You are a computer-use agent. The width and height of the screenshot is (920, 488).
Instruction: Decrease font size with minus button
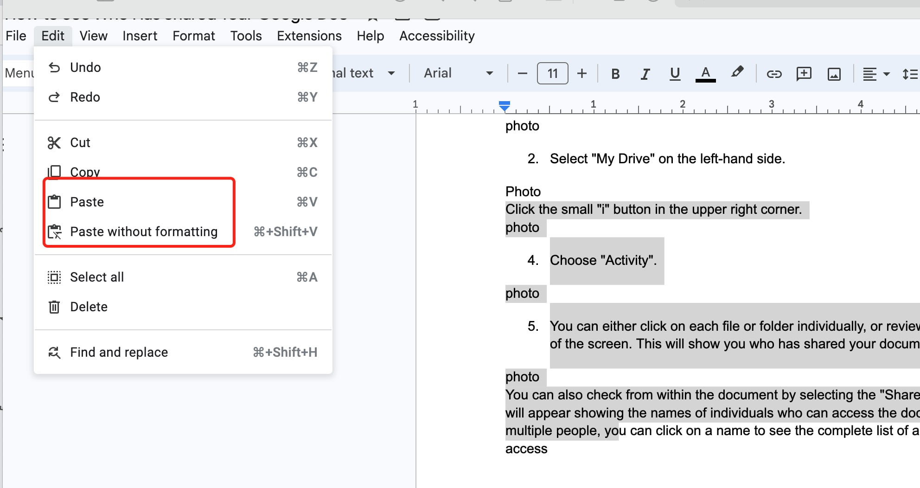point(522,73)
